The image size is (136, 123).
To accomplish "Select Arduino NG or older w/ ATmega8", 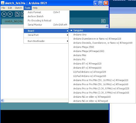I will tap(102, 101).
